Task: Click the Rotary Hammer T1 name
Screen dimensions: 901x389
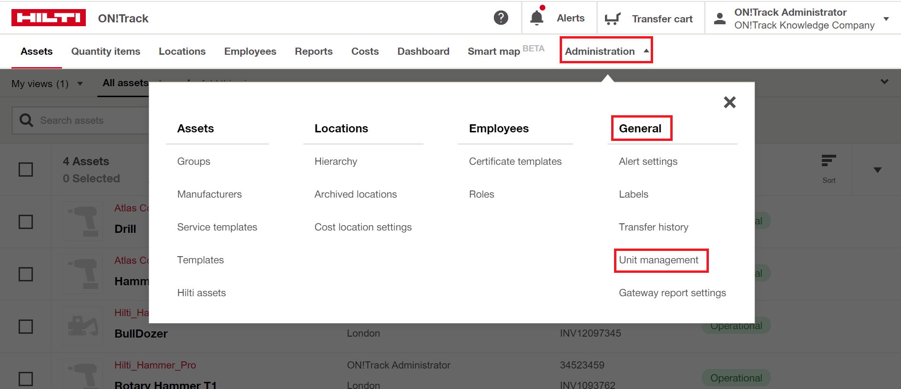Action: [165, 384]
